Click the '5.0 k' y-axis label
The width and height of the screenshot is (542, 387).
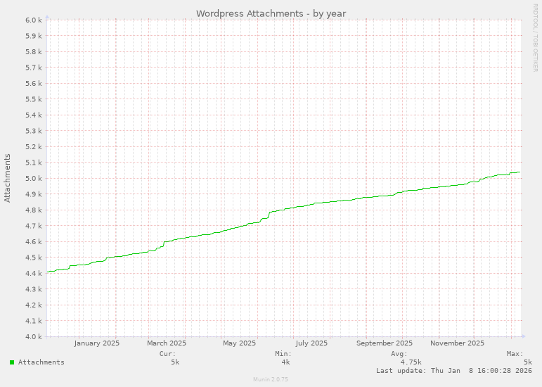pos(34,179)
